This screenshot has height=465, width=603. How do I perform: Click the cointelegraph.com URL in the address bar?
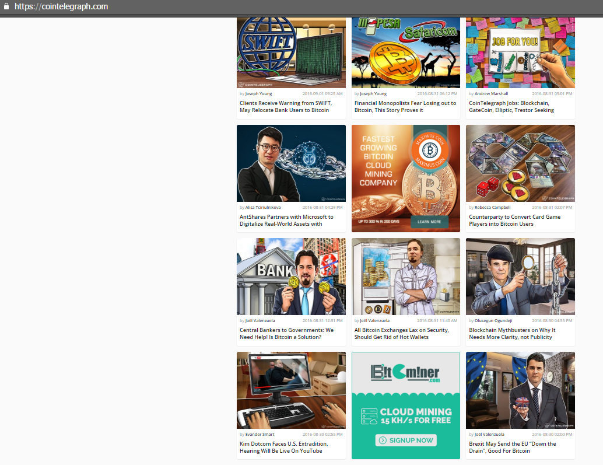tap(61, 6)
